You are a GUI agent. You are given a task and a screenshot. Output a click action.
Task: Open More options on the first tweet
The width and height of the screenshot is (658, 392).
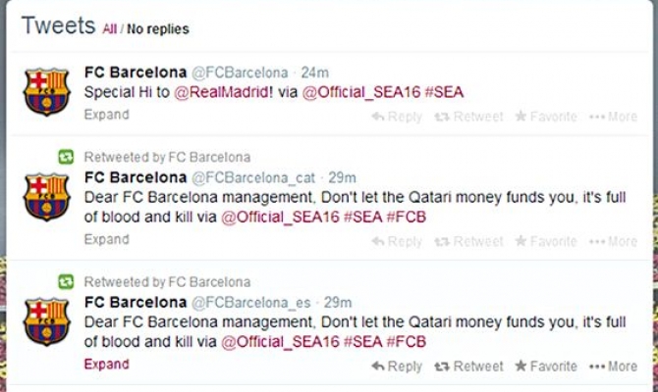(613, 117)
